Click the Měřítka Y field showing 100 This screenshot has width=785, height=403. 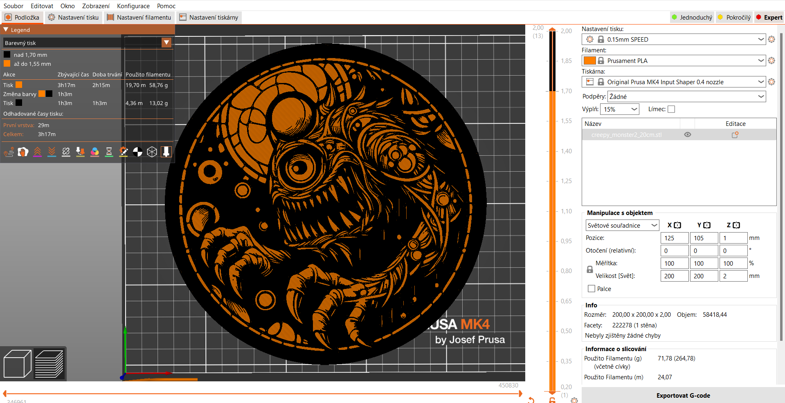[x=704, y=263]
